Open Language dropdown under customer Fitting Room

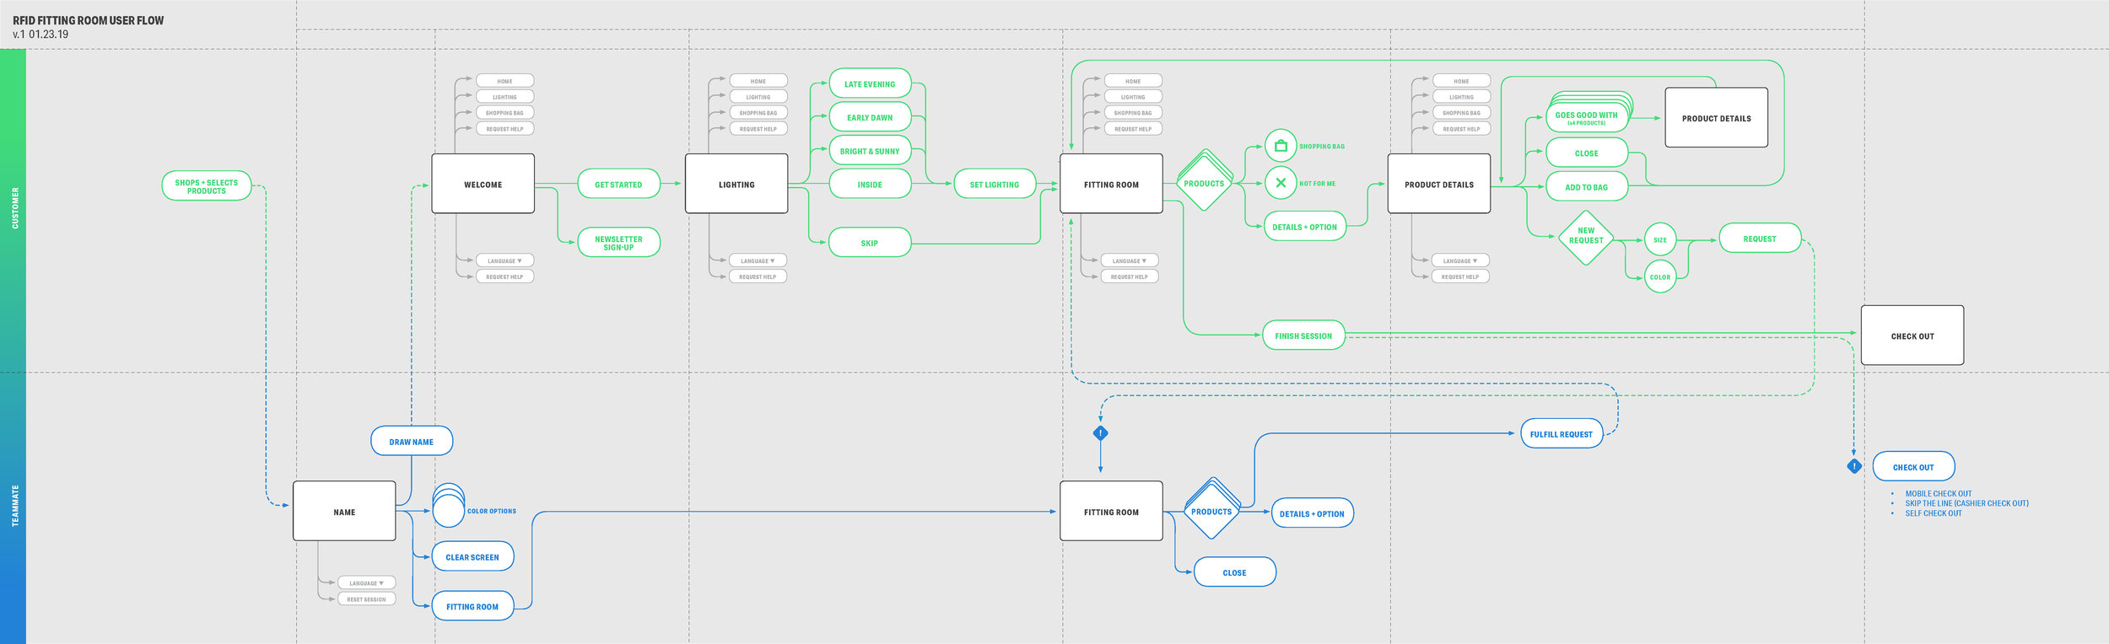point(1130,260)
